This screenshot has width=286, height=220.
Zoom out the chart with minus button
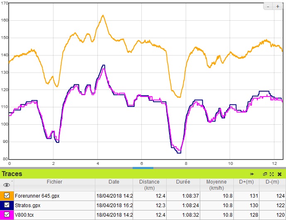[268, 7]
